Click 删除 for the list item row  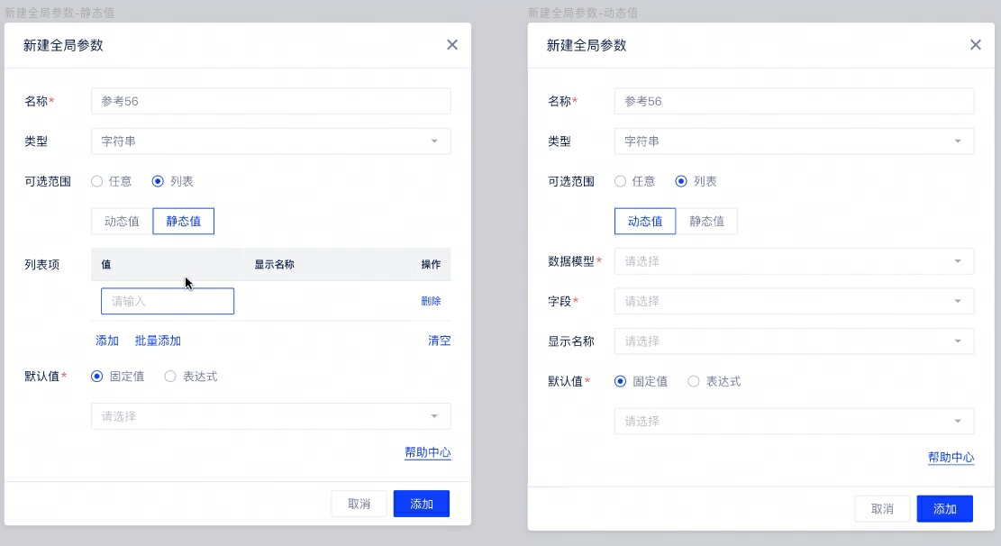pos(431,301)
